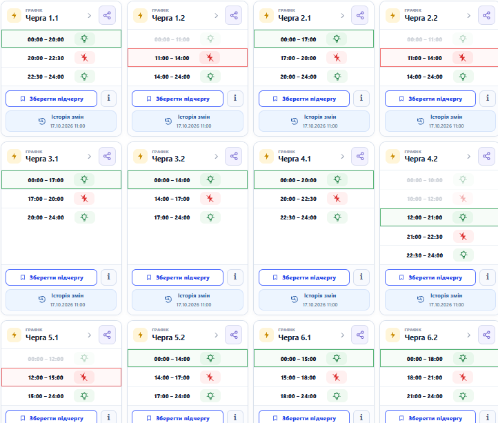498x423 pixels.
Task: Share the Черга 3.1 schedule
Action: (x=107, y=156)
